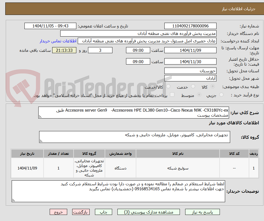The image size is (264, 221).
Task: Click the request creator name field
Action: [147, 41]
